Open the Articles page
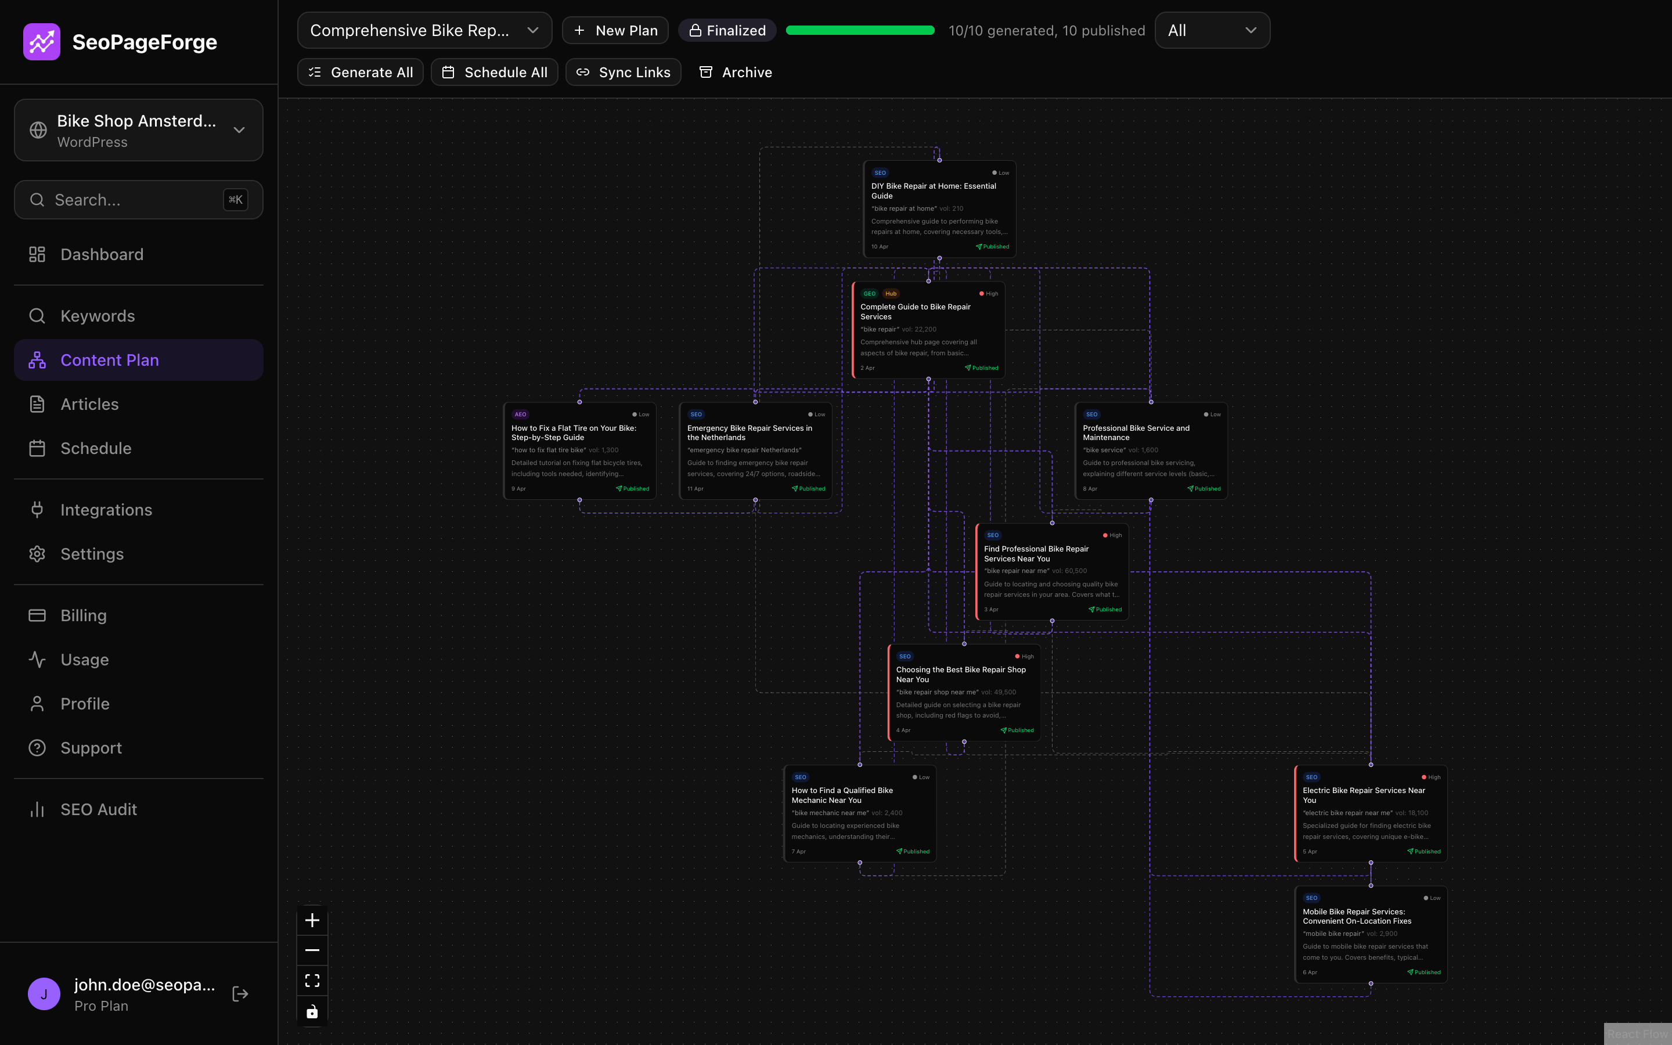Viewport: 1672px width, 1045px height. point(138,404)
